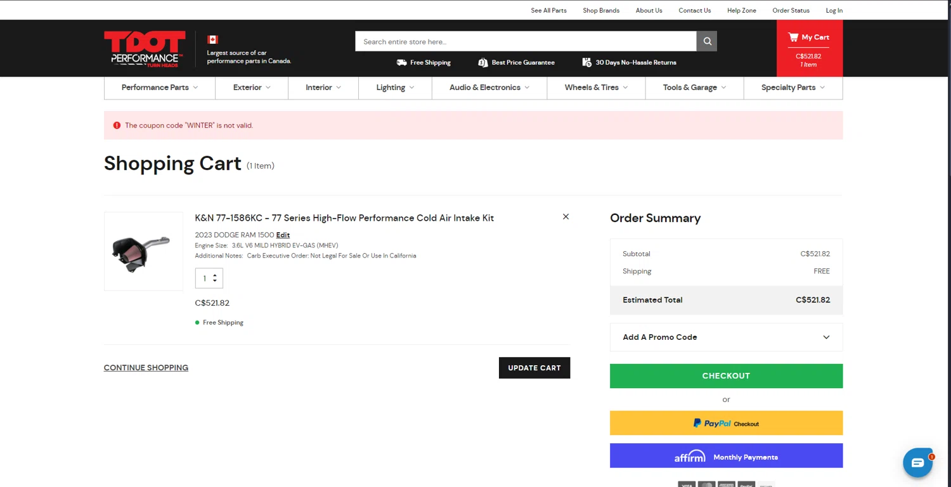Expand the Wheels & Tires menu
951x487 pixels.
tap(596, 88)
